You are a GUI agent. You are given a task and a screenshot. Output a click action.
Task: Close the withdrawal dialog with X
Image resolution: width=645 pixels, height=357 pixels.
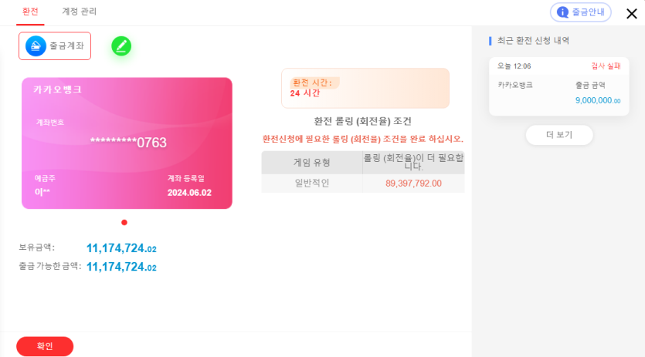[631, 14]
